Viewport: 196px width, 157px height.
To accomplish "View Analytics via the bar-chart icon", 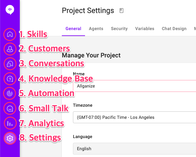I will click(10, 123).
